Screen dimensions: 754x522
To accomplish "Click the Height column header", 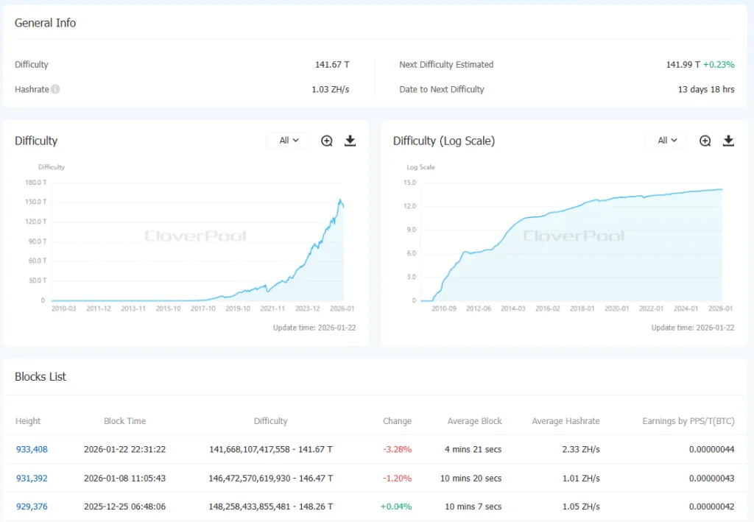I will point(28,421).
